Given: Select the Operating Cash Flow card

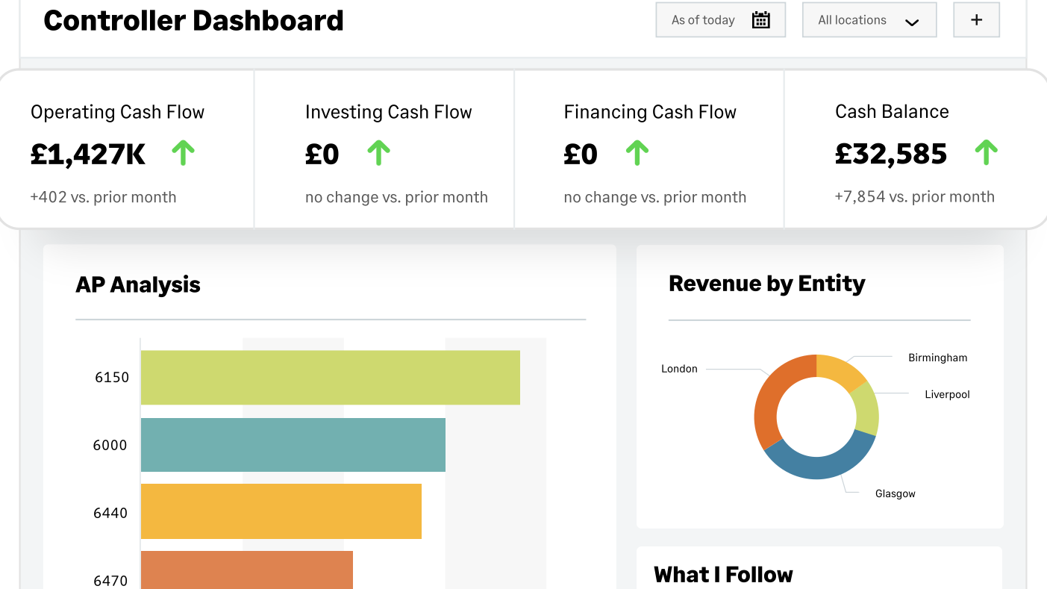Looking at the screenshot, I should coord(127,149).
